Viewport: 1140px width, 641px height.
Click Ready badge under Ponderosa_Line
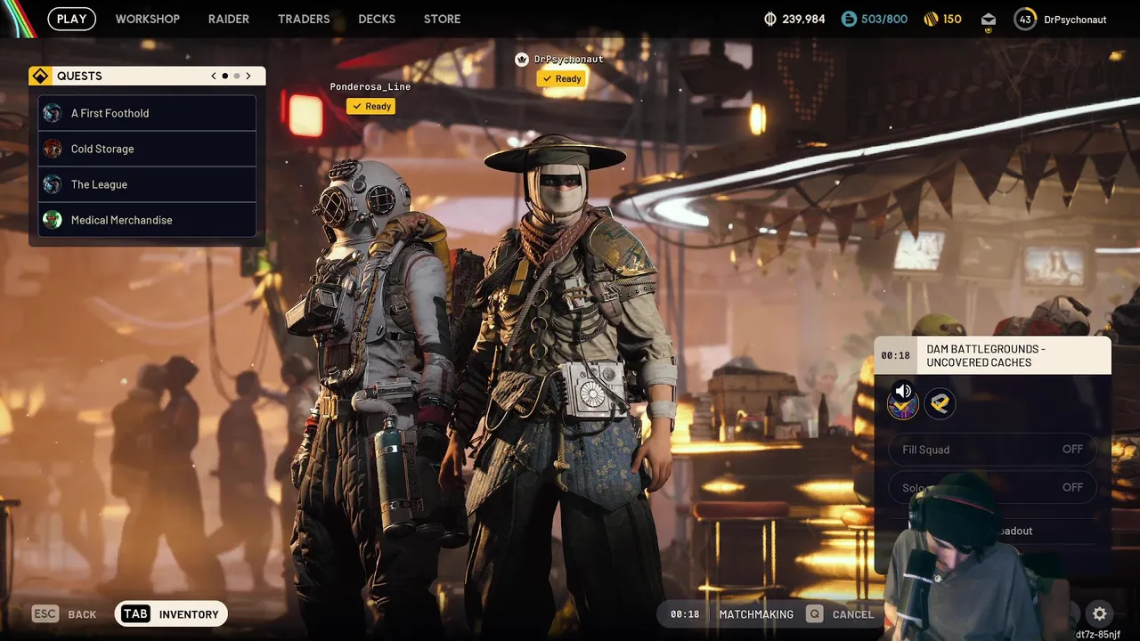pos(370,106)
